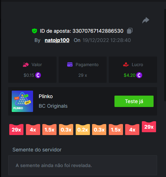
Task: Select the highlighted raised 29x multiplier
Action: pyautogui.click(x=149, y=127)
